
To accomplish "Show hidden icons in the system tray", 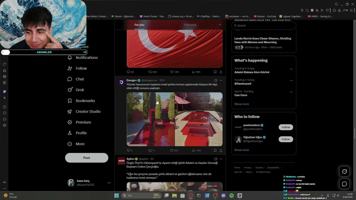I will (x=322, y=196).
